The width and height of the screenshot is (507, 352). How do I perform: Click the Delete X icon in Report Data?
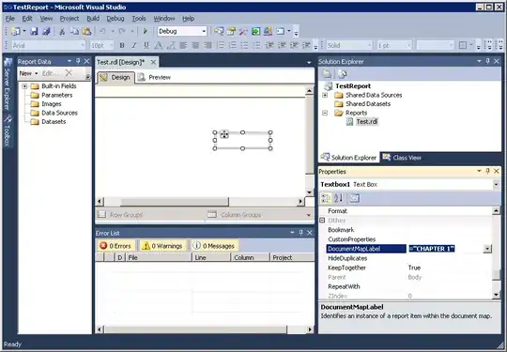[x=69, y=73]
